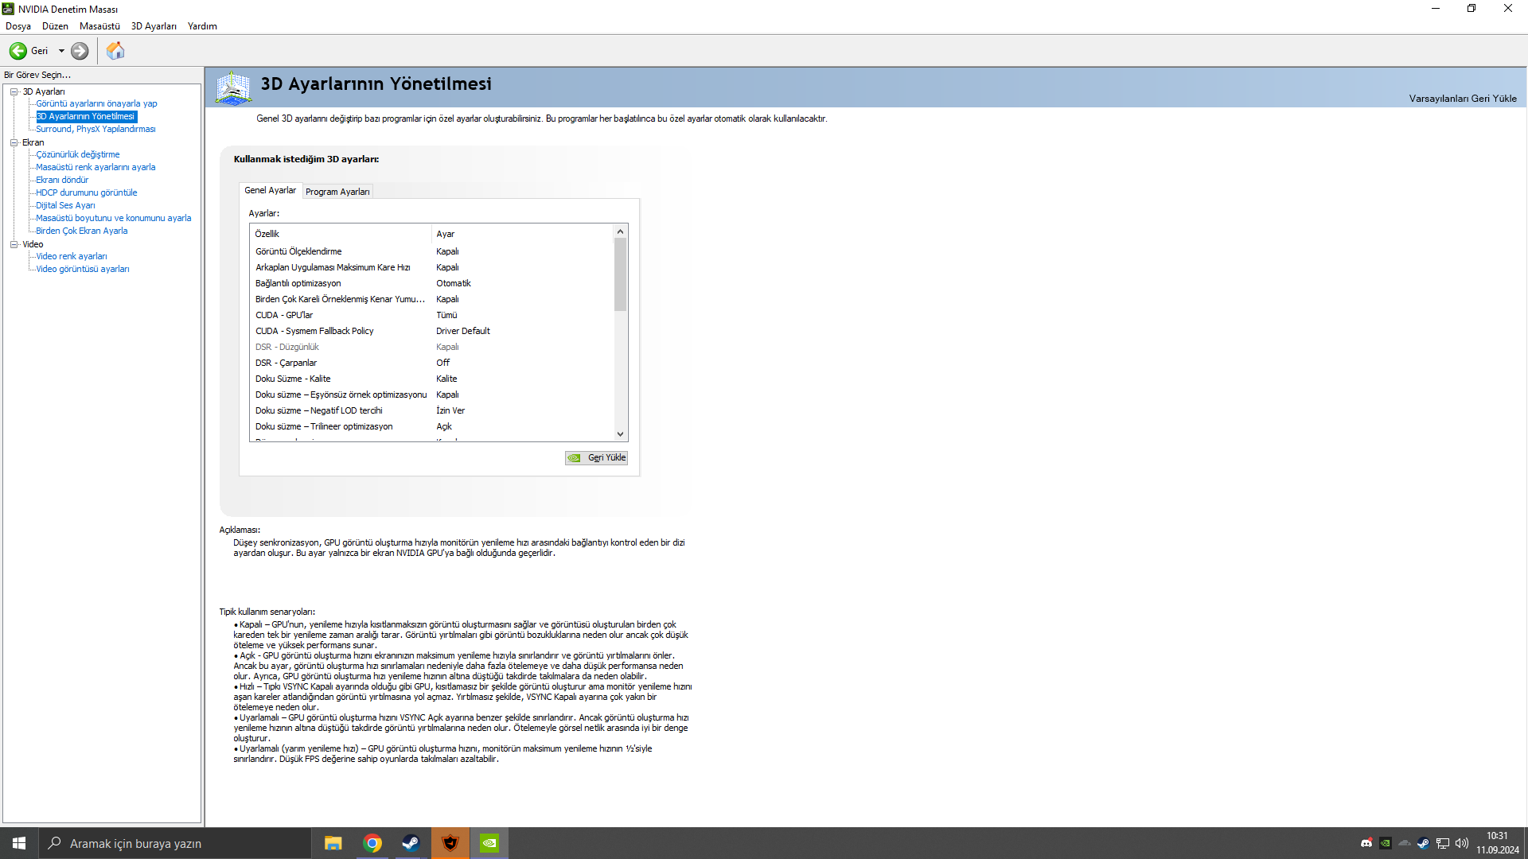Collapse the Ekran tree node
Image resolution: width=1528 pixels, height=859 pixels.
[x=14, y=142]
